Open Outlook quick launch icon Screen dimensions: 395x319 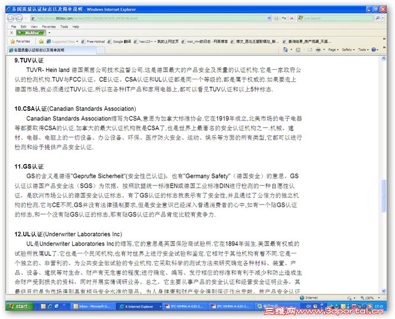point(43,306)
